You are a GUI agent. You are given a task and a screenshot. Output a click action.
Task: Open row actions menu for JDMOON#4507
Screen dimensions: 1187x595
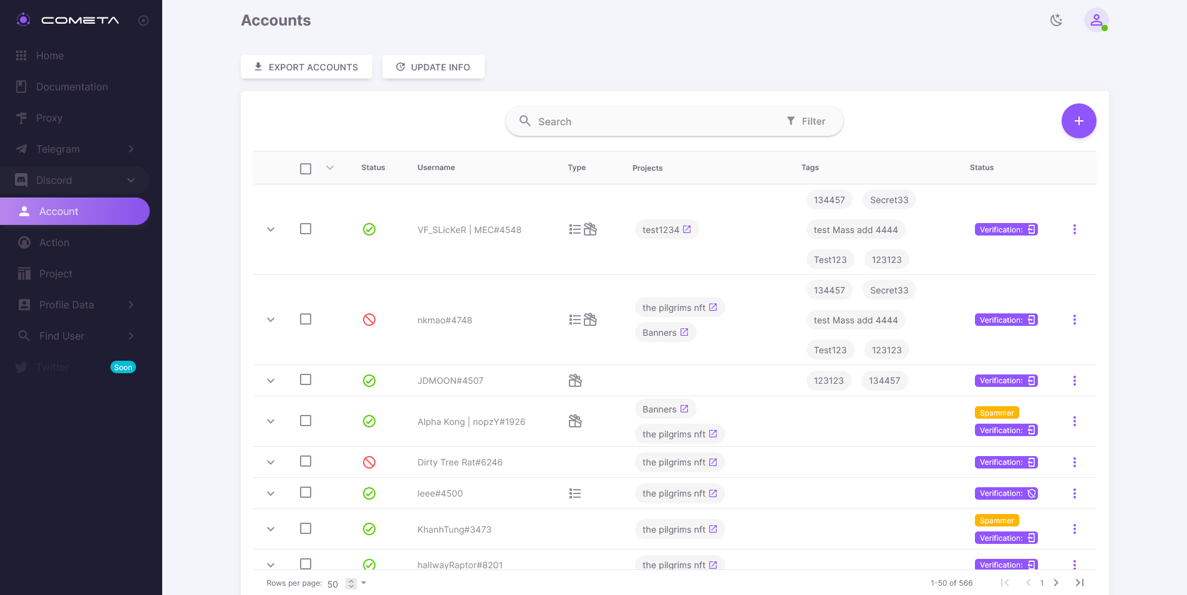tap(1074, 381)
